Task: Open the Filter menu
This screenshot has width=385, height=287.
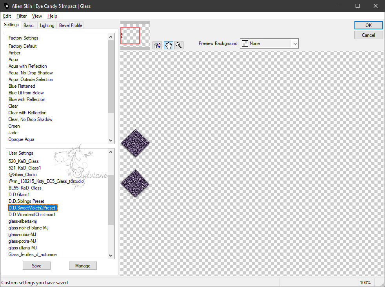Action: click(21, 16)
